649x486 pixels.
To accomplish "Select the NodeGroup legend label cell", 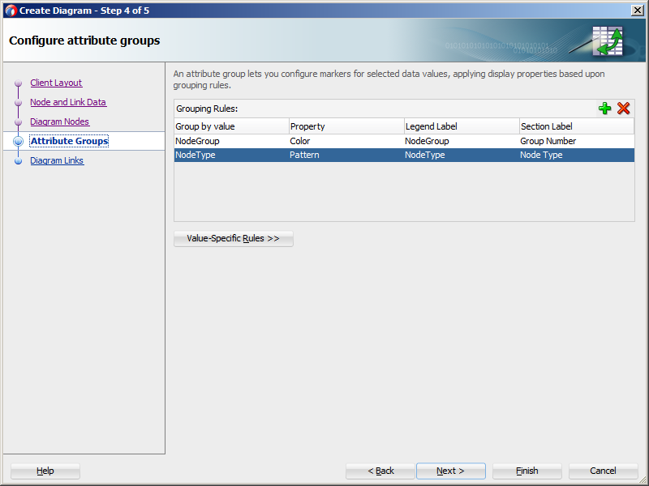I will coord(462,141).
